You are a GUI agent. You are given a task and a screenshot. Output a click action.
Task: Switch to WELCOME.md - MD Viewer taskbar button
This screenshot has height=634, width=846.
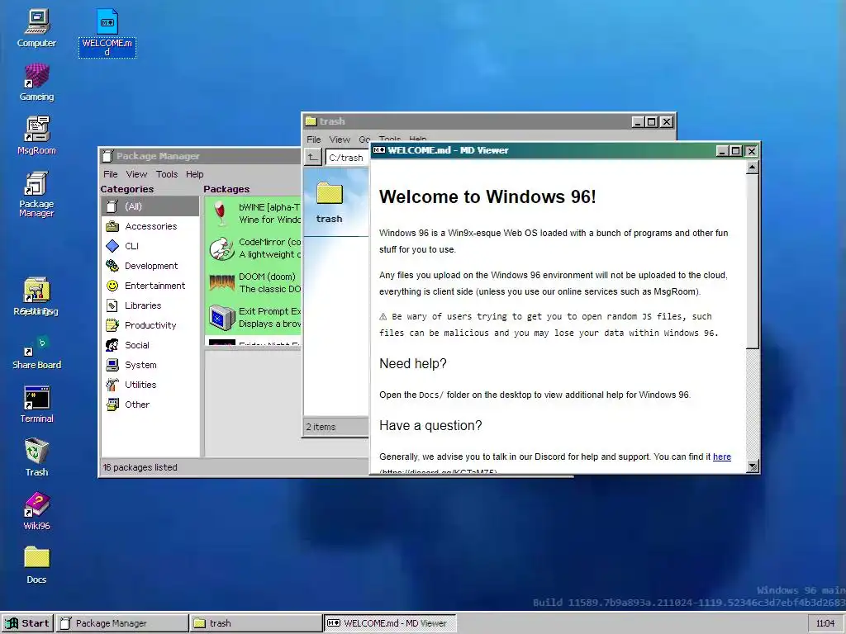(390, 623)
